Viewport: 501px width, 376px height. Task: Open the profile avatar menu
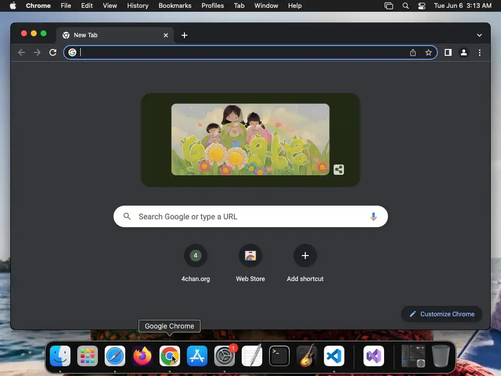coord(464,52)
